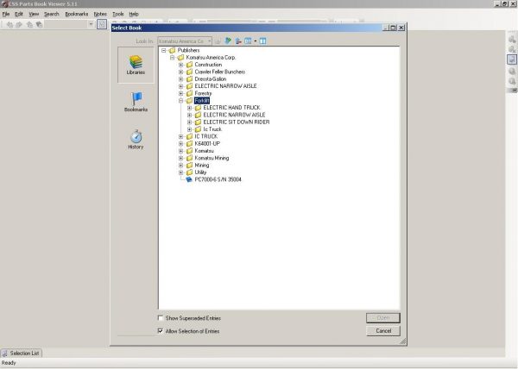Click the Forklift folder icon

[189, 101]
